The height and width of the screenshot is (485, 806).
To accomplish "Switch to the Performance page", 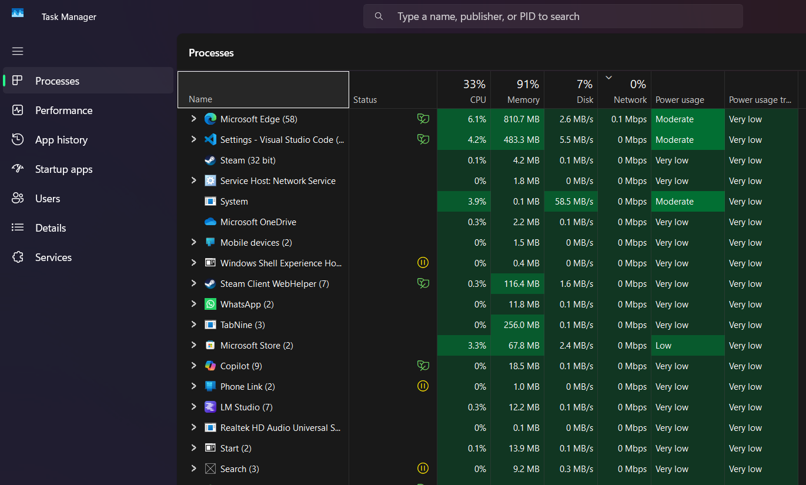I will [x=88, y=111].
